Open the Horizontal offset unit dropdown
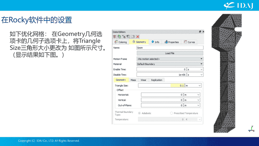This screenshot has width=259, height=146. pos(192,95)
